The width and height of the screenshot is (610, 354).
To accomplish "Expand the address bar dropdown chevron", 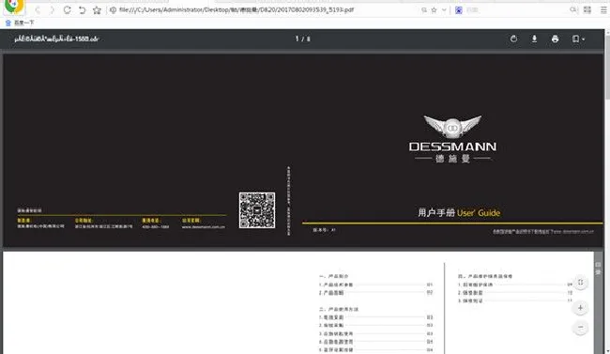I will pyautogui.click(x=444, y=10).
